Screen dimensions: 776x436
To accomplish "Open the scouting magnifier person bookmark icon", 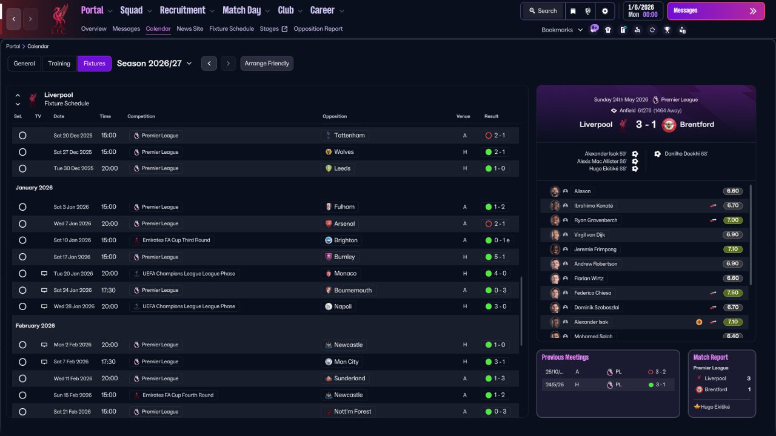I will [637, 30].
